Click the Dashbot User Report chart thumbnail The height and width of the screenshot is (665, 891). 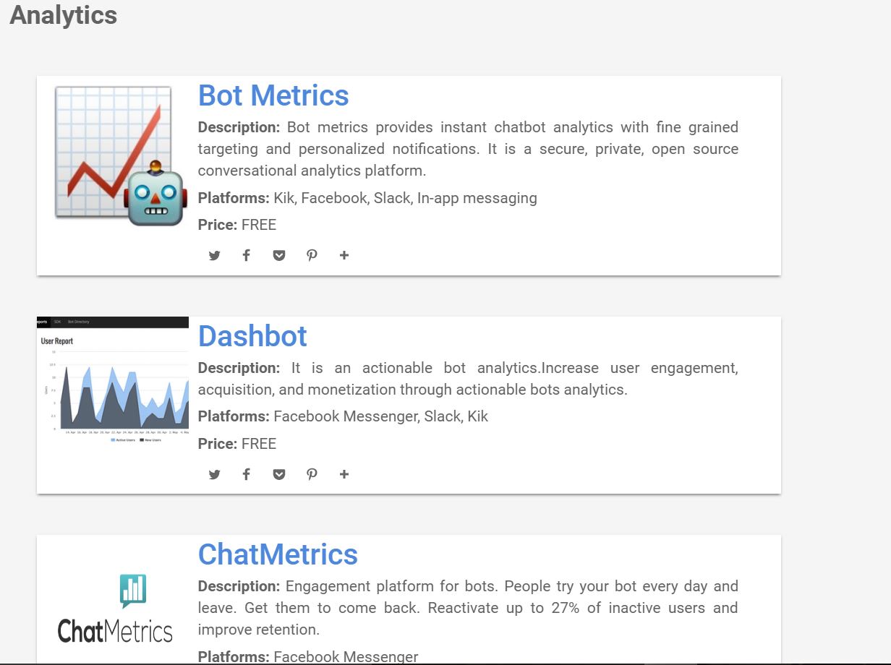(113, 380)
